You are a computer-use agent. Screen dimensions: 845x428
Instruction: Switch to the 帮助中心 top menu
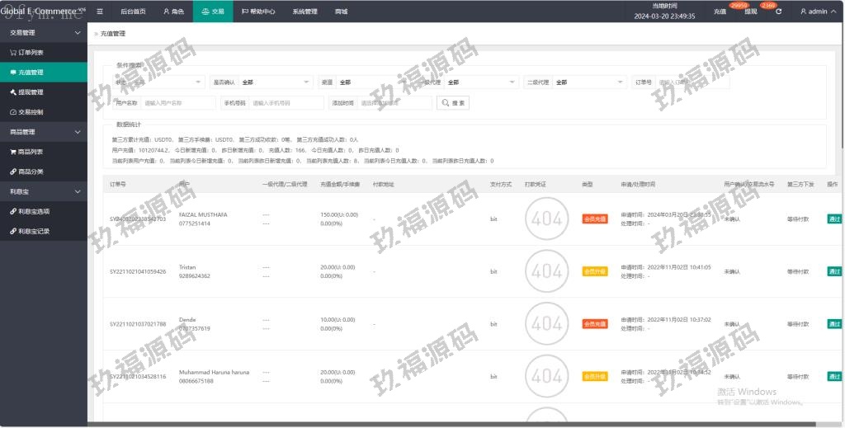[x=258, y=12]
